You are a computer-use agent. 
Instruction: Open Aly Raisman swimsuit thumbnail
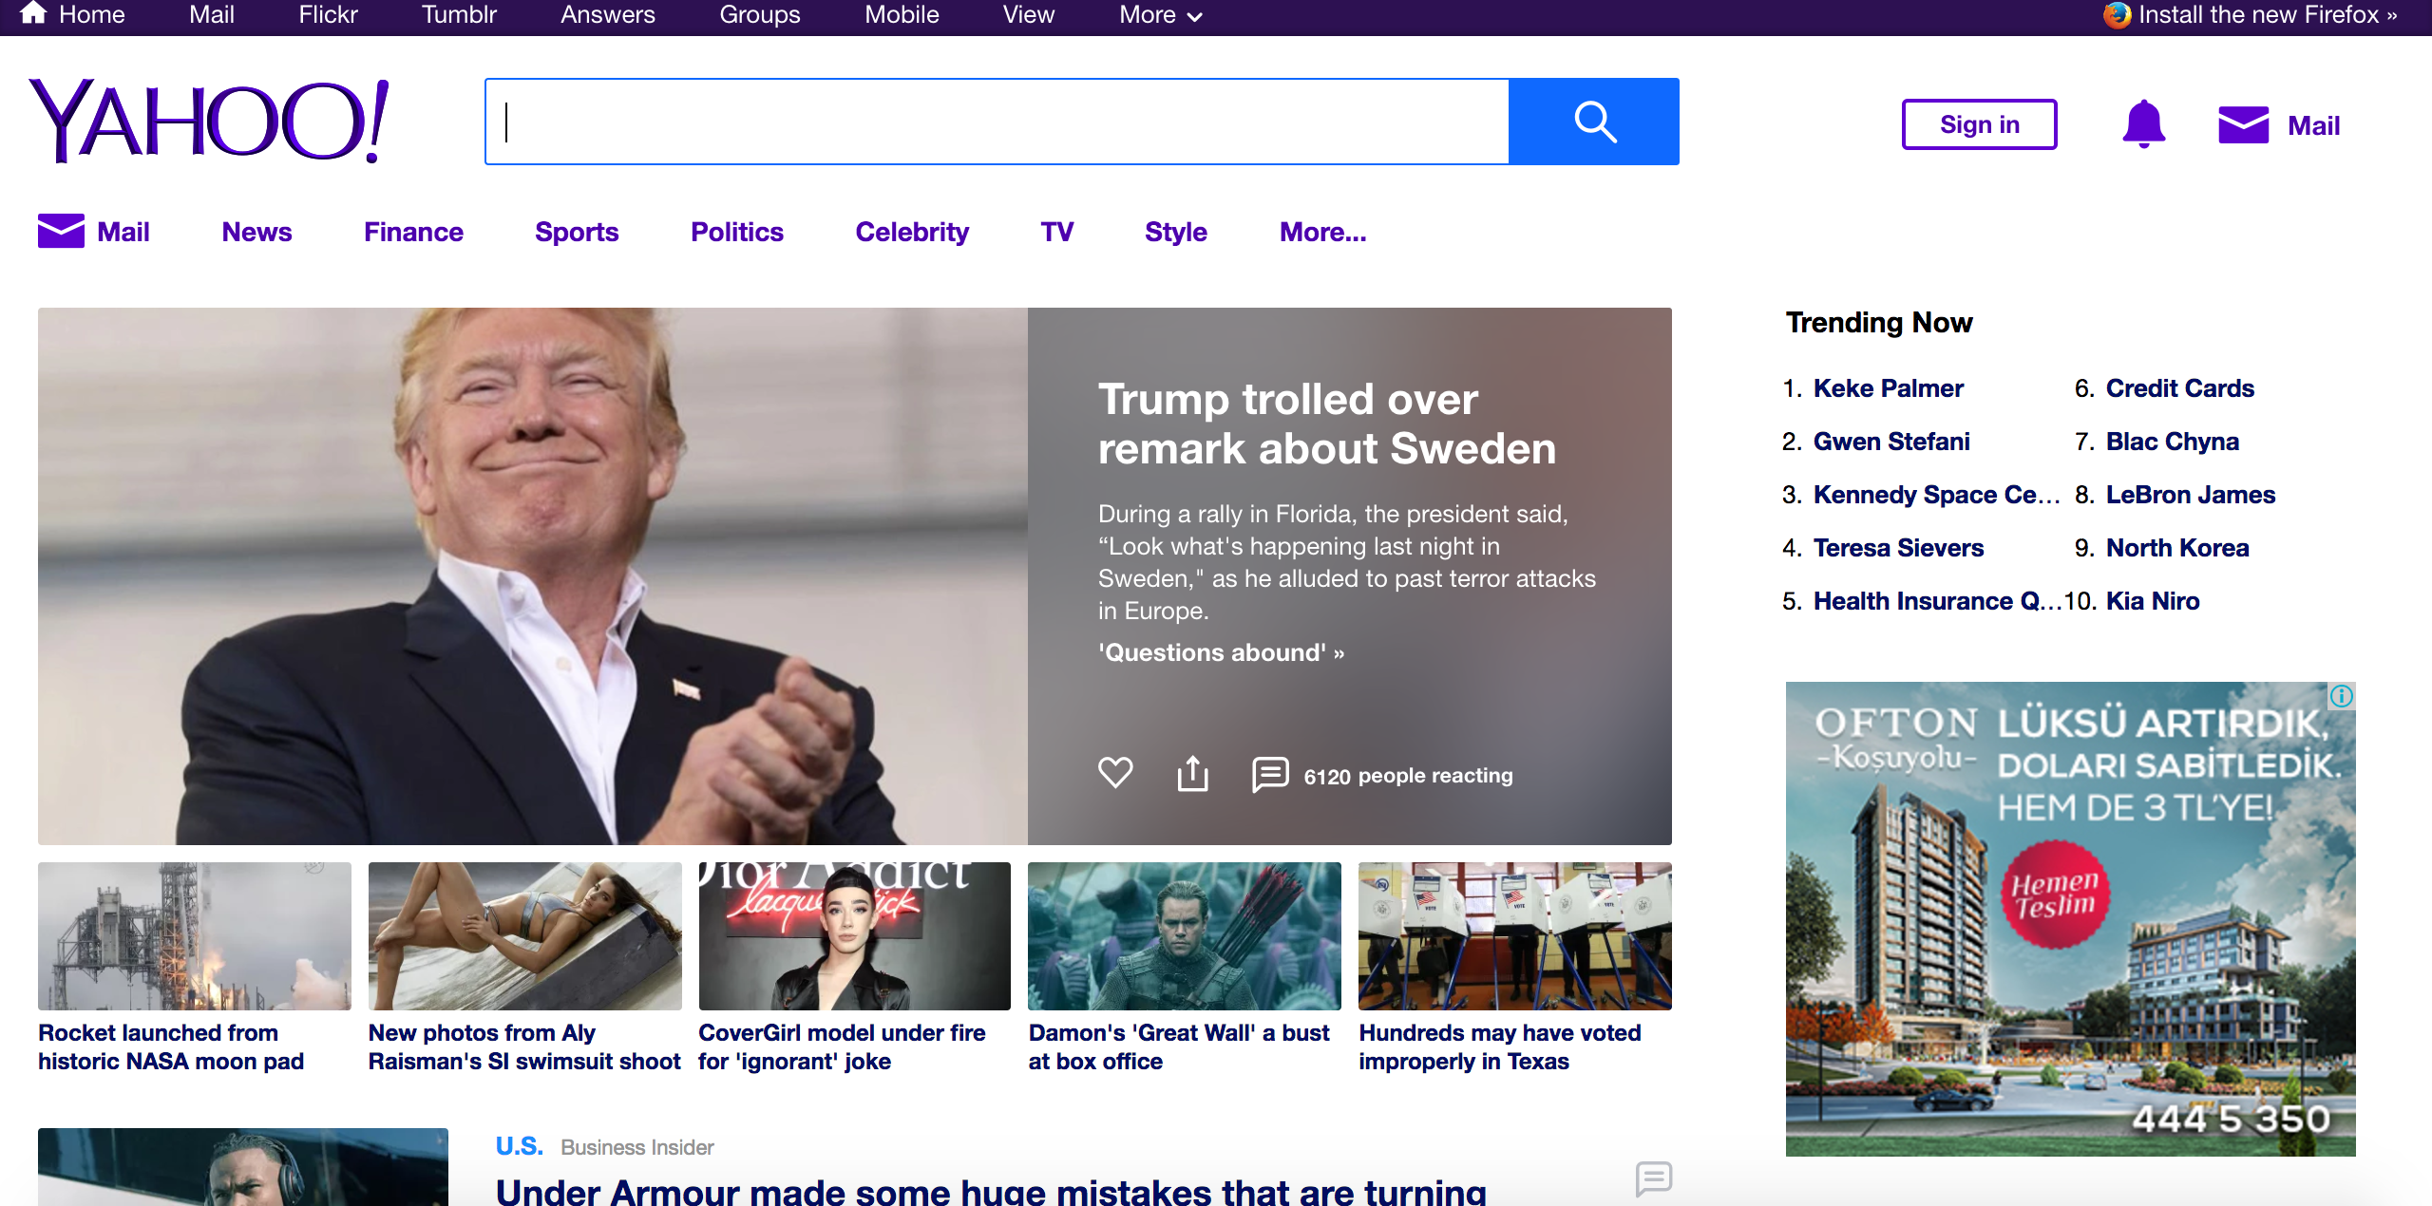coord(525,936)
